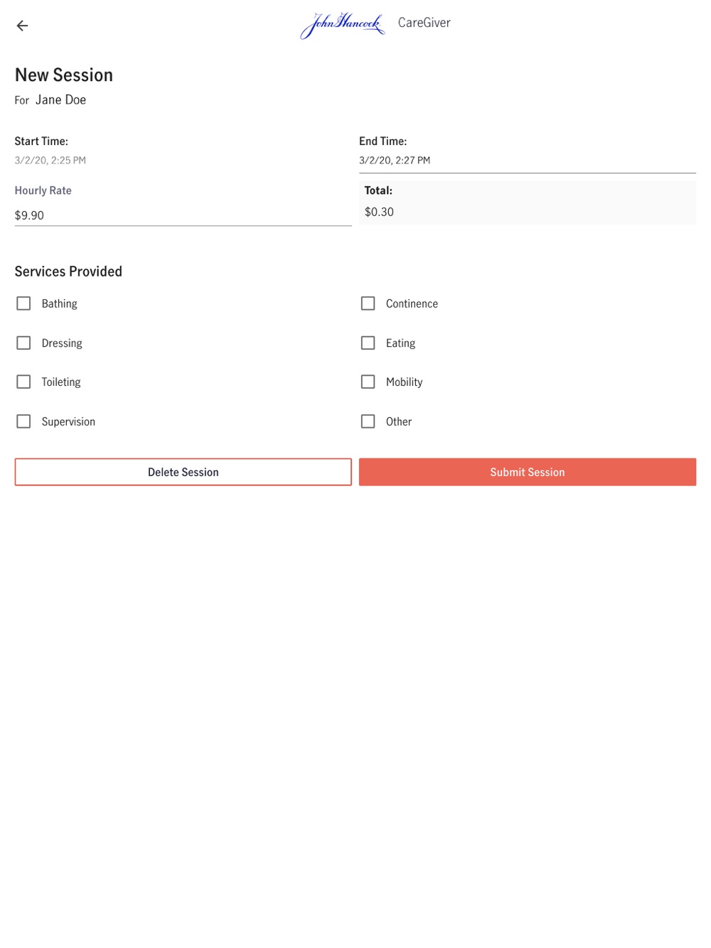This screenshot has width=711, height=948.
Task: Mark Continence as provided
Action: tap(368, 303)
